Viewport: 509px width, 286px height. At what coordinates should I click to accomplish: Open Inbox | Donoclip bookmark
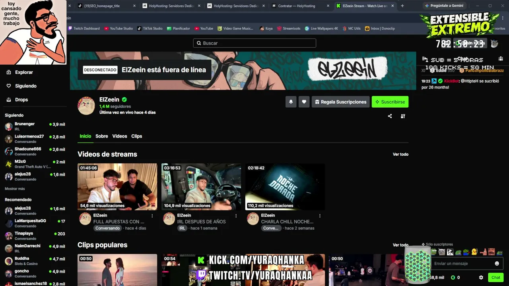coord(380,29)
